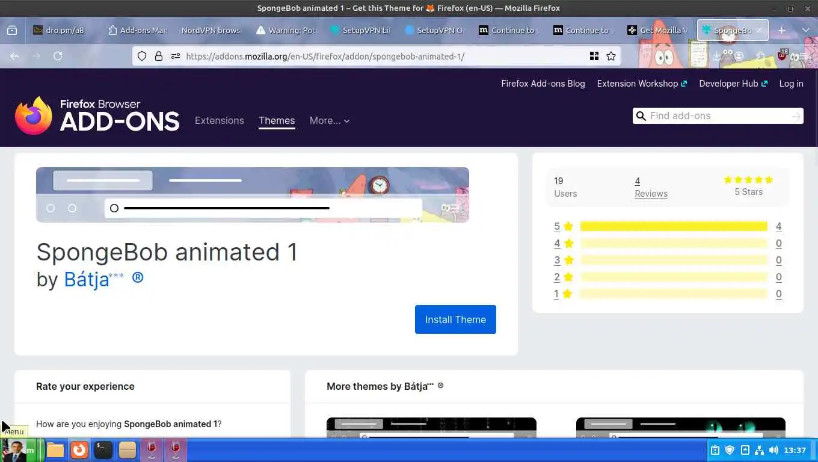Switch to the SetupVPN Lifetime tab
The width and height of the screenshot is (818, 462).
(360, 30)
